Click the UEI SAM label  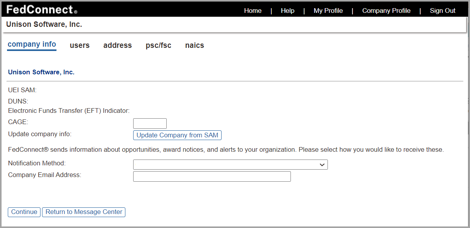(x=22, y=90)
